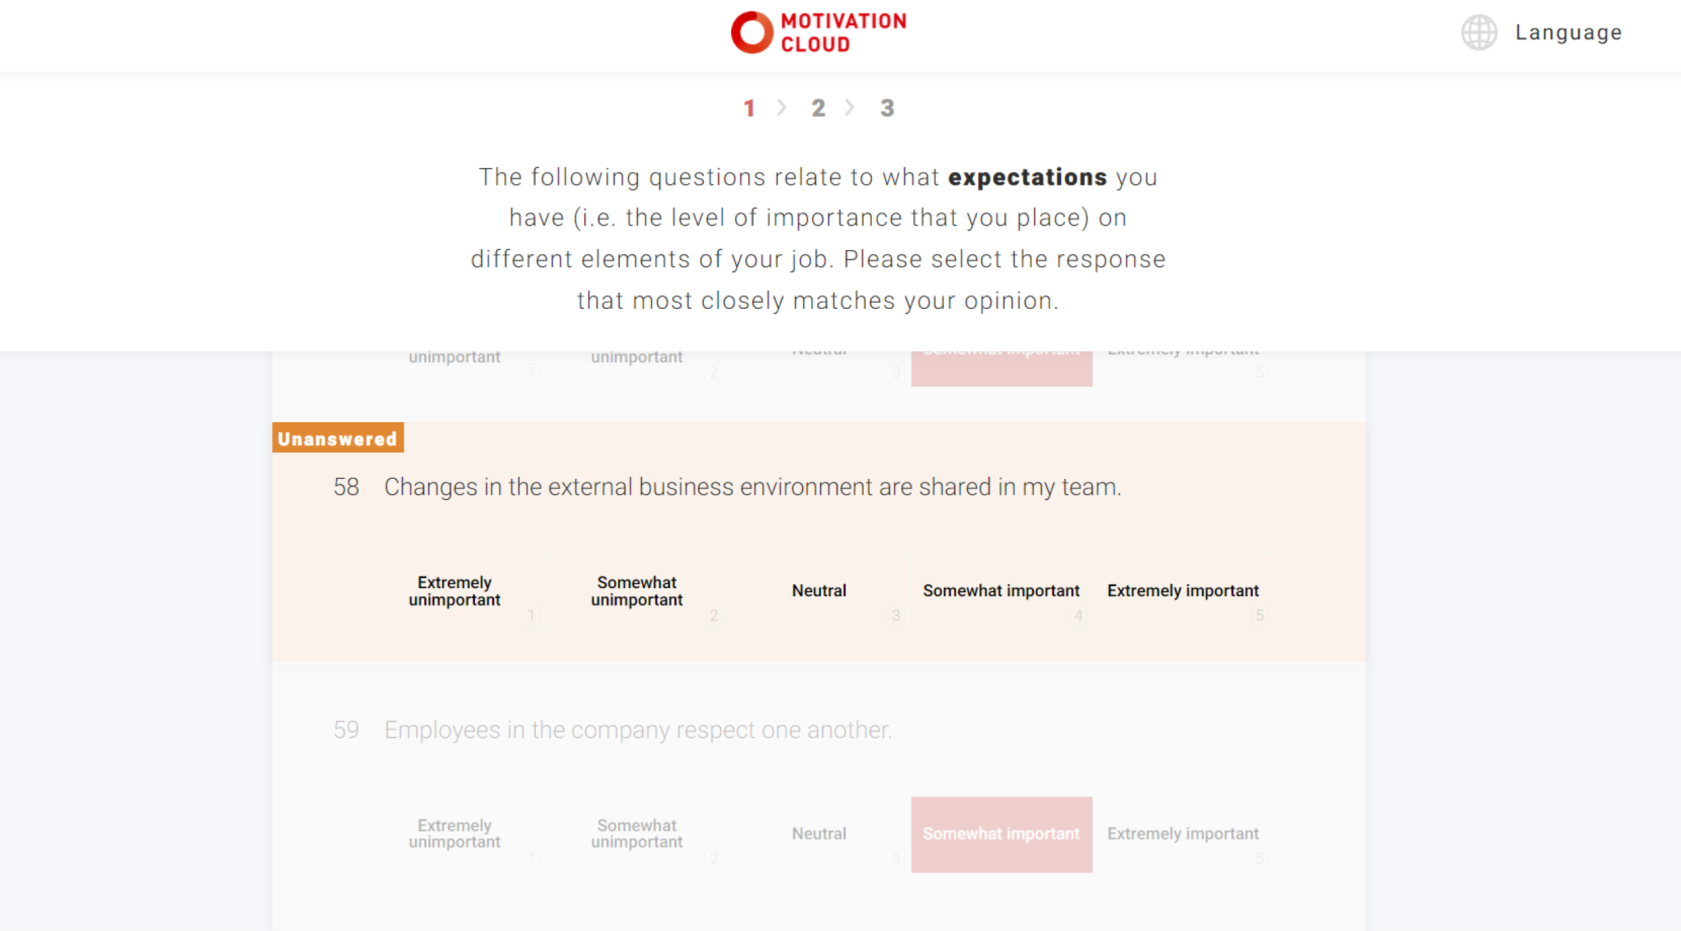The width and height of the screenshot is (1681, 931).
Task: Choose Neutral for question 58
Action: coord(819,592)
